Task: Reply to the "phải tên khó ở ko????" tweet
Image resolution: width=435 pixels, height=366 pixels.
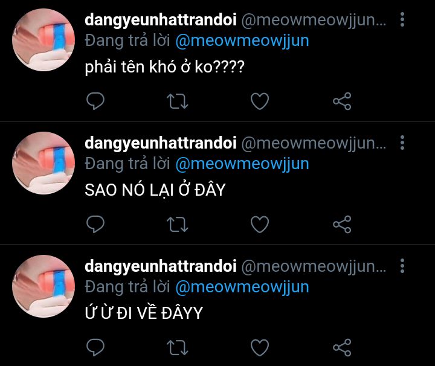Action: 95,101
